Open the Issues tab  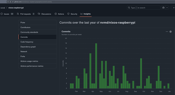click(x=7, y=14)
